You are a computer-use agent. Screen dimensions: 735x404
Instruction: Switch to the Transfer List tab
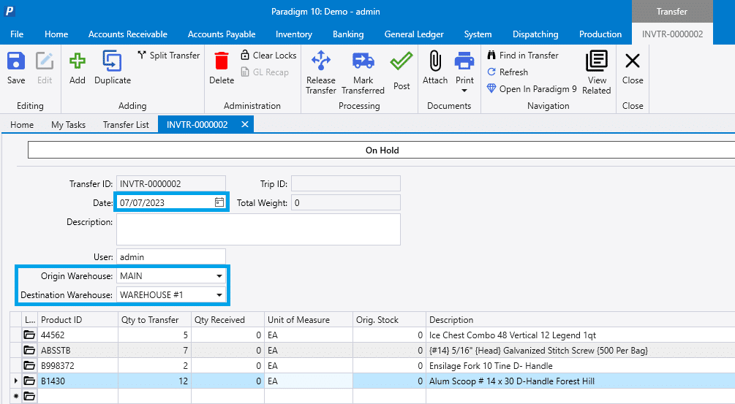(x=126, y=125)
